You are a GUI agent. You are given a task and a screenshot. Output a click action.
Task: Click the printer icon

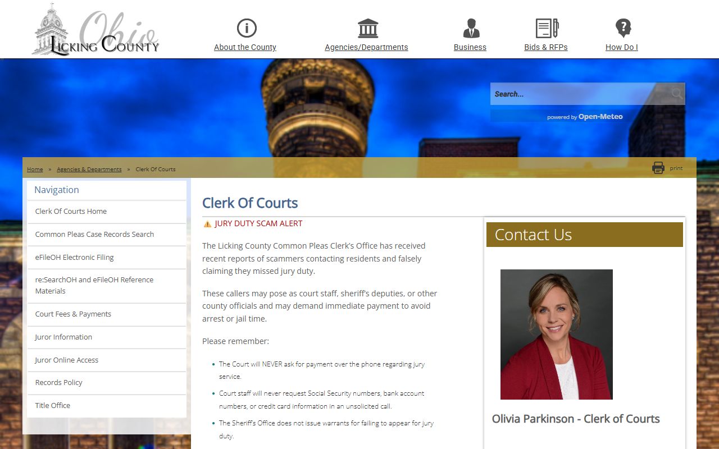click(x=658, y=168)
